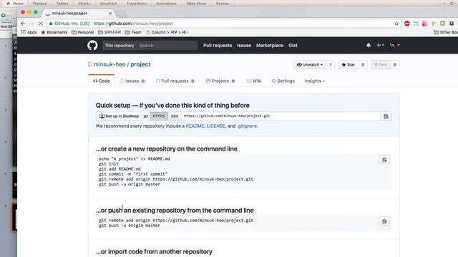This screenshot has height=257, width=458.
Task: Open the README link
Action: click(195, 126)
